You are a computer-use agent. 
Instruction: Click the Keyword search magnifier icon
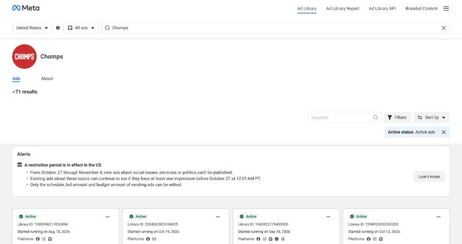click(375, 117)
